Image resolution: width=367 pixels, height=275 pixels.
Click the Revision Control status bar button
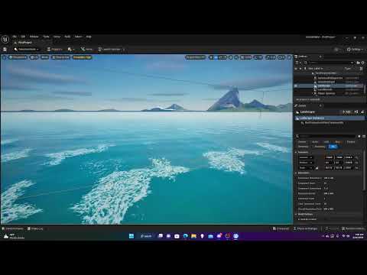click(x=353, y=228)
